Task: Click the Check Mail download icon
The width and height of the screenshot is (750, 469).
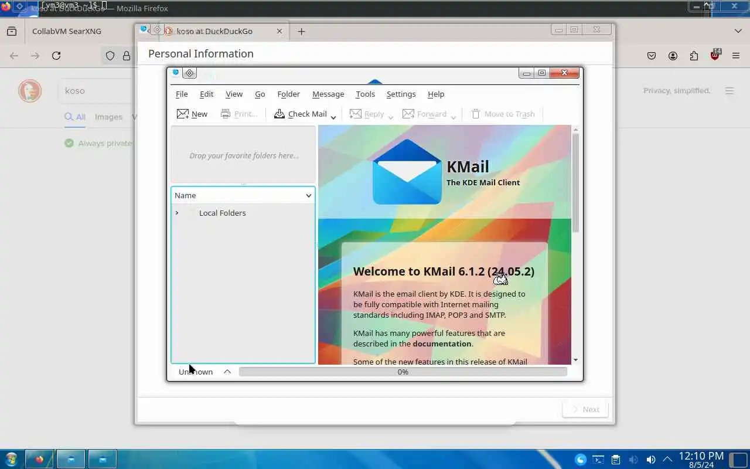Action: click(279, 114)
